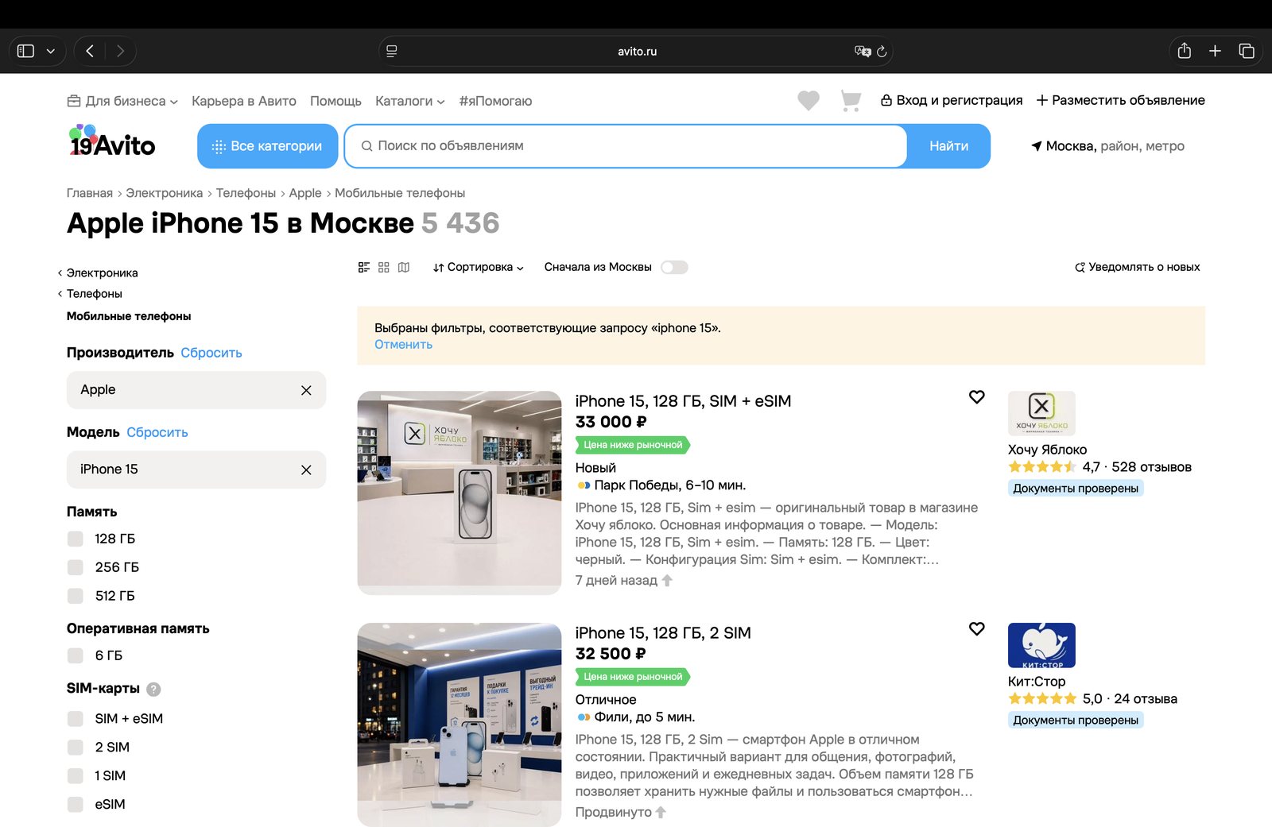Open the #яПомогаю link
The height and width of the screenshot is (827, 1272).
495,101
